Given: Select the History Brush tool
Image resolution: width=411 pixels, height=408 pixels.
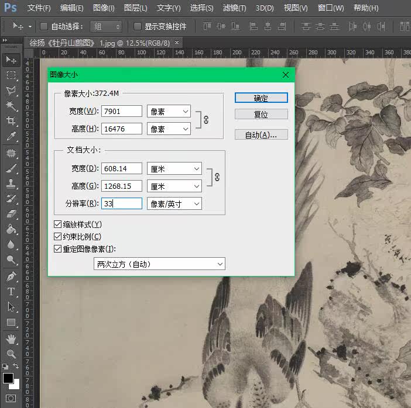Looking at the screenshot, I should pyautogui.click(x=11, y=199).
